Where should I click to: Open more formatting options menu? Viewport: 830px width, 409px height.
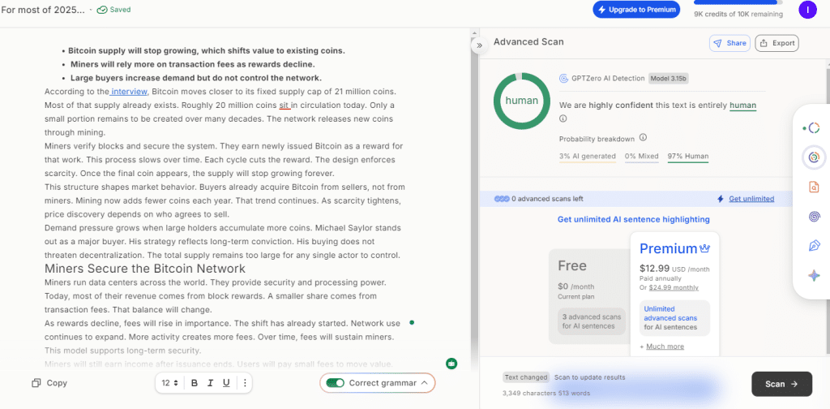[245, 383]
